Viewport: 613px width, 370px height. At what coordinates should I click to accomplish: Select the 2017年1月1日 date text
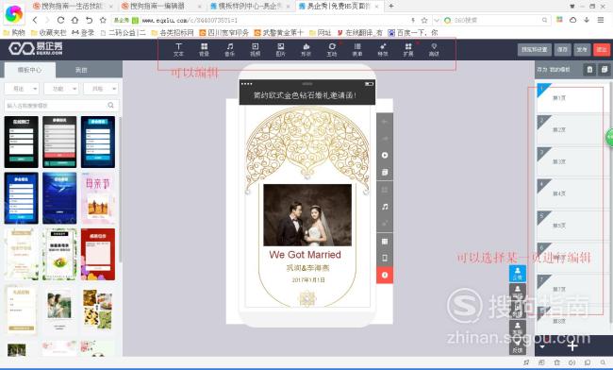point(308,280)
